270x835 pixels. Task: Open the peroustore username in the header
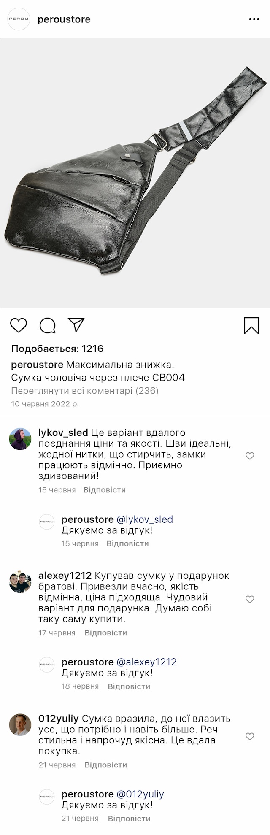point(64,19)
